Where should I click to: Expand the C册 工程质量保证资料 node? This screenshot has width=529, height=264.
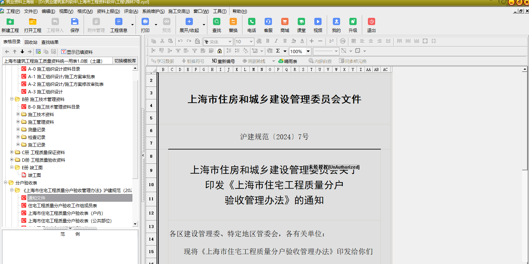coord(12,152)
